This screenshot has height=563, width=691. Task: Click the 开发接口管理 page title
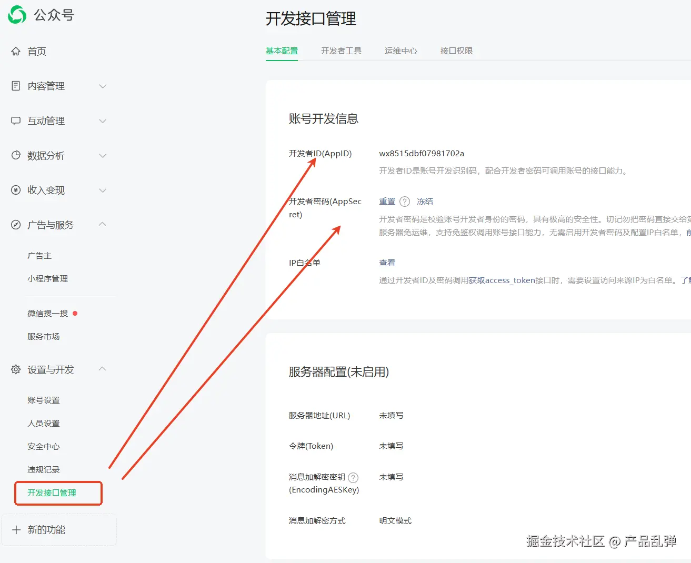click(x=311, y=19)
